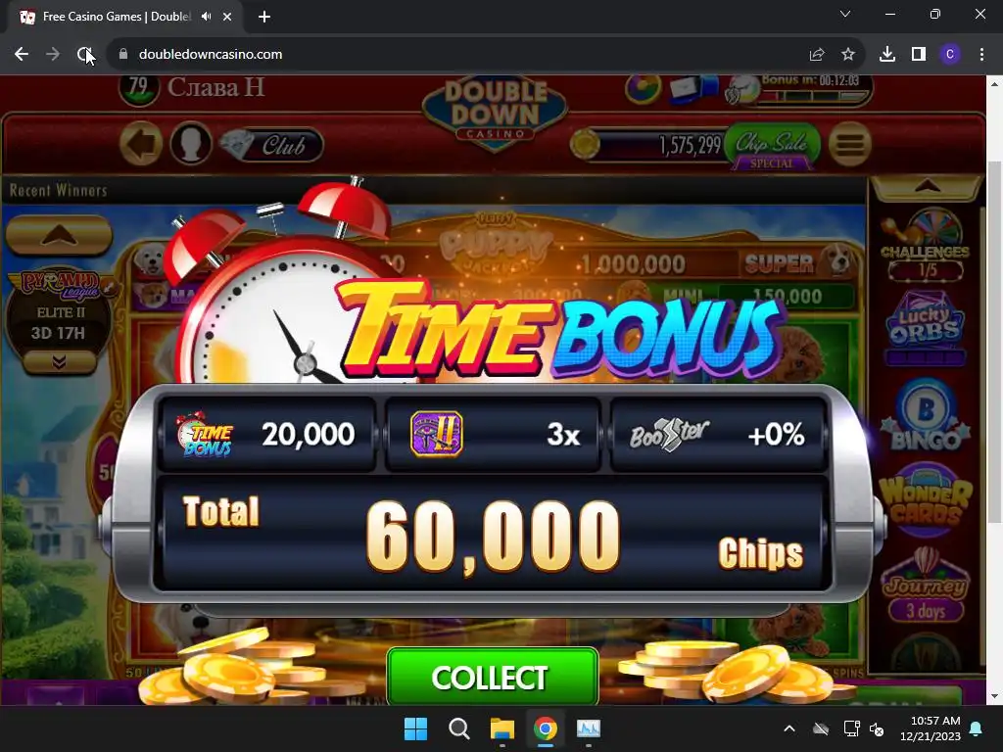Toggle the browser side panel
Image resolution: width=1003 pixels, height=752 pixels.
click(x=919, y=55)
